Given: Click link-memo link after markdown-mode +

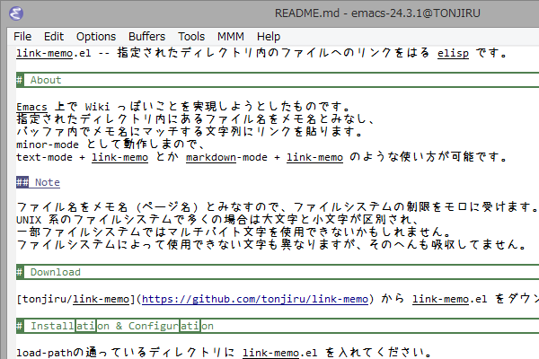Looking at the screenshot, I should 314,157.
